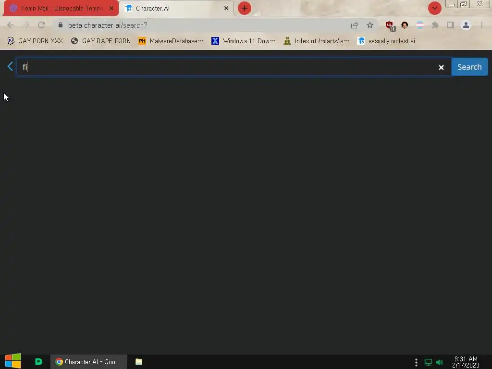Open File Explorer from taskbar
492x369 pixels.
[x=139, y=362]
